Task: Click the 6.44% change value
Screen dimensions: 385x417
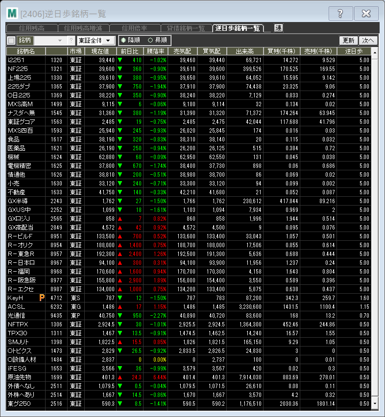Action: click(x=160, y=377)
